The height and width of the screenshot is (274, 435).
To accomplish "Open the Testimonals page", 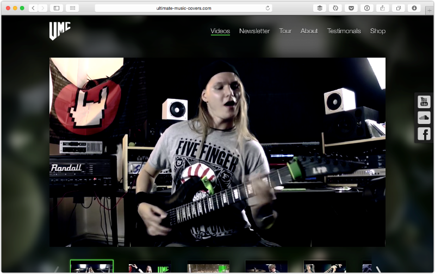I will (x=344, y=31).
